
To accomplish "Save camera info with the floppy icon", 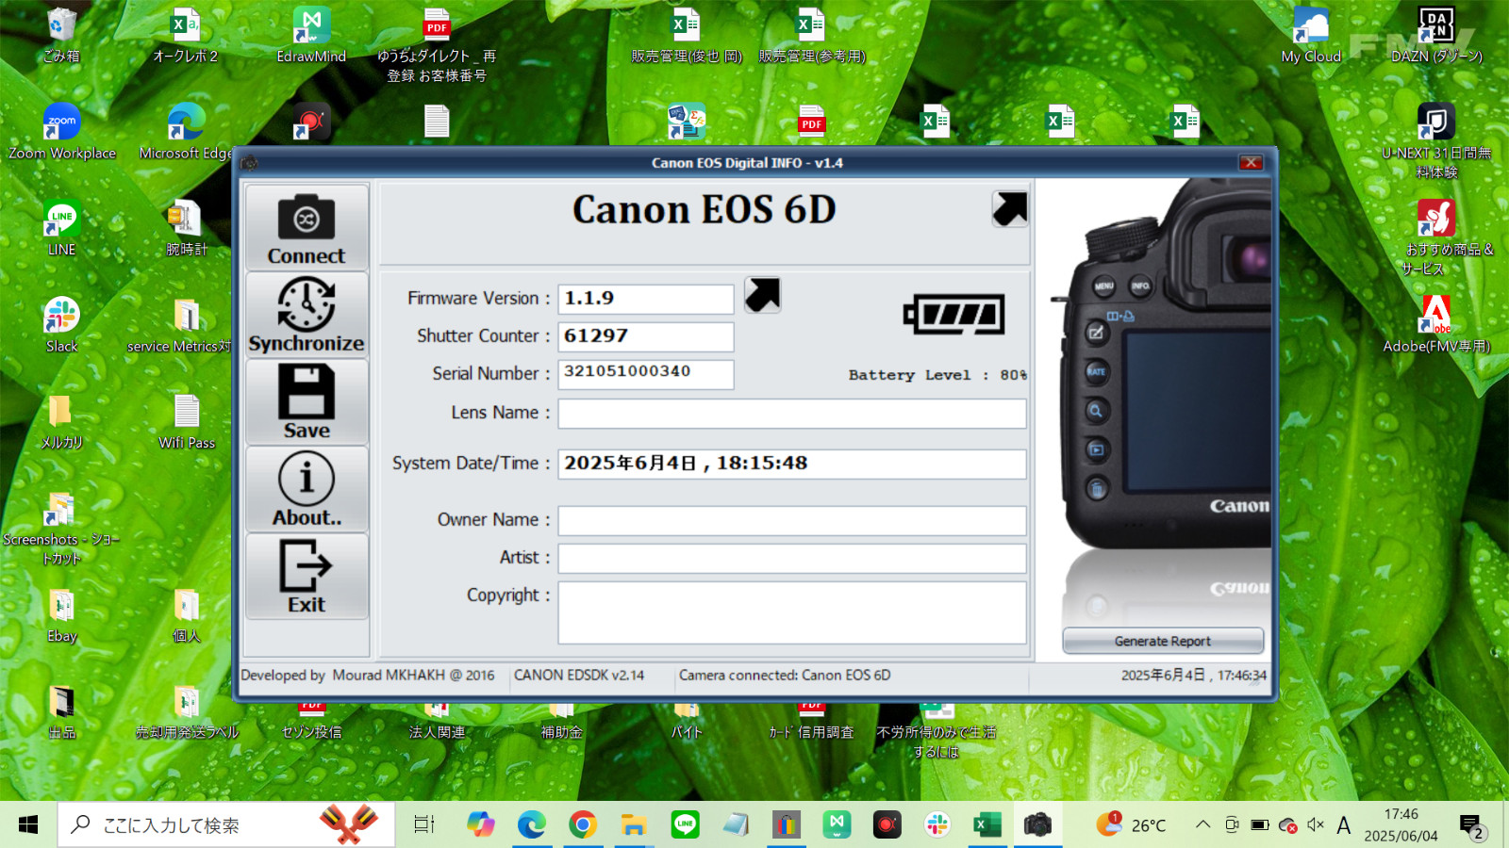I will click(x=307, y=402).
